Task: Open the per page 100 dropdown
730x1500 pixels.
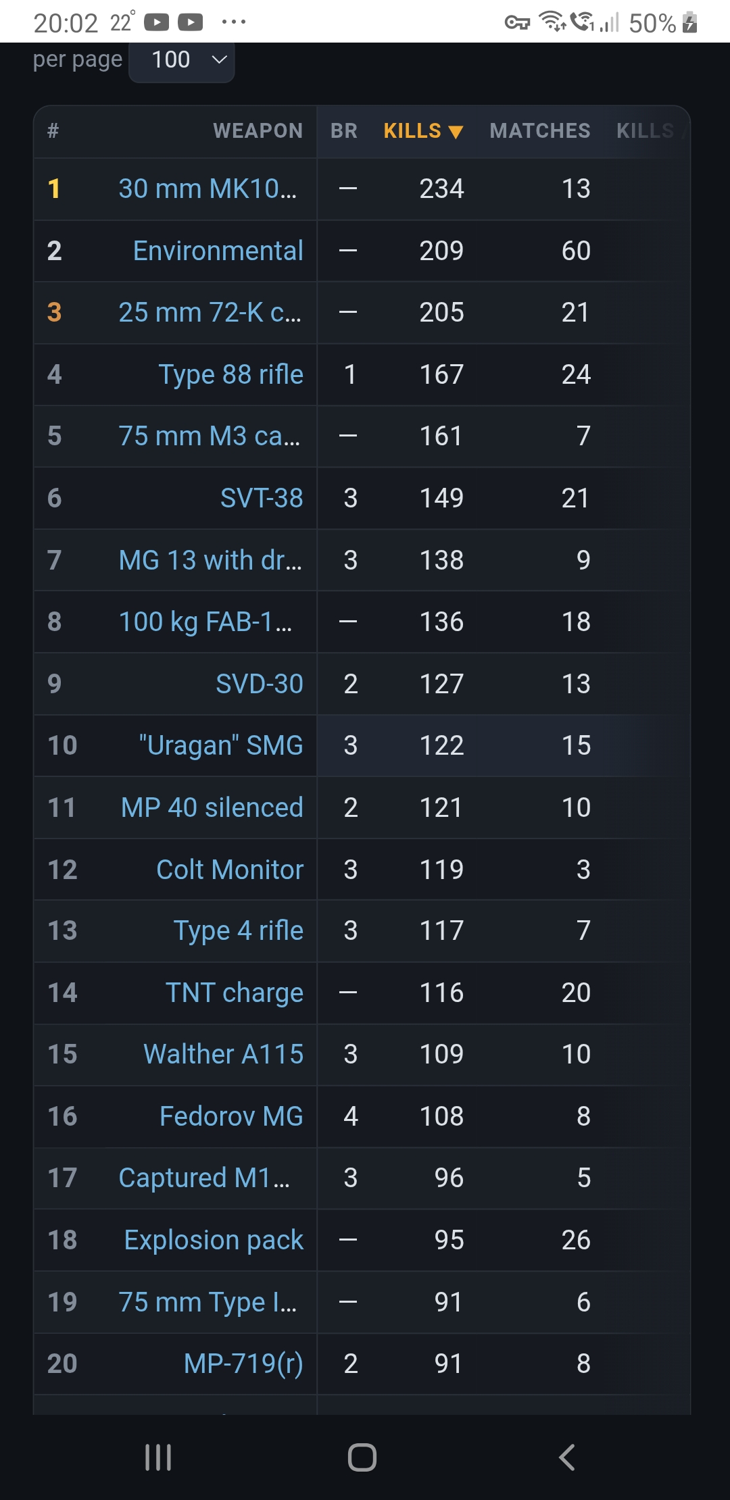Action: pos(181,61)
